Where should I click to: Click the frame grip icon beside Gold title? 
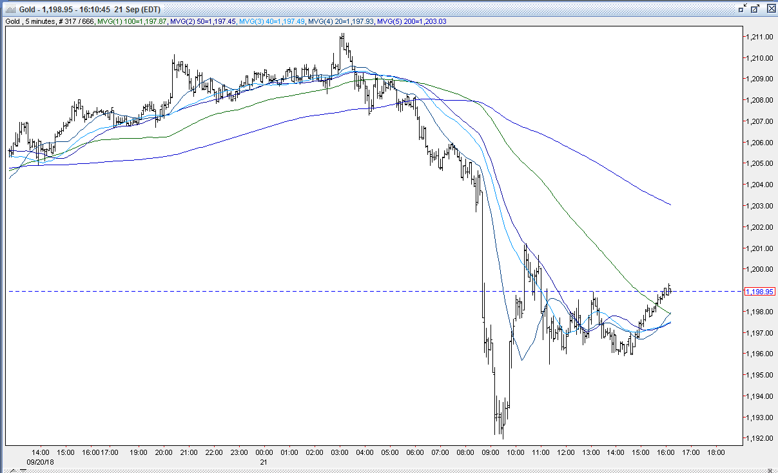tap(10, 9)
